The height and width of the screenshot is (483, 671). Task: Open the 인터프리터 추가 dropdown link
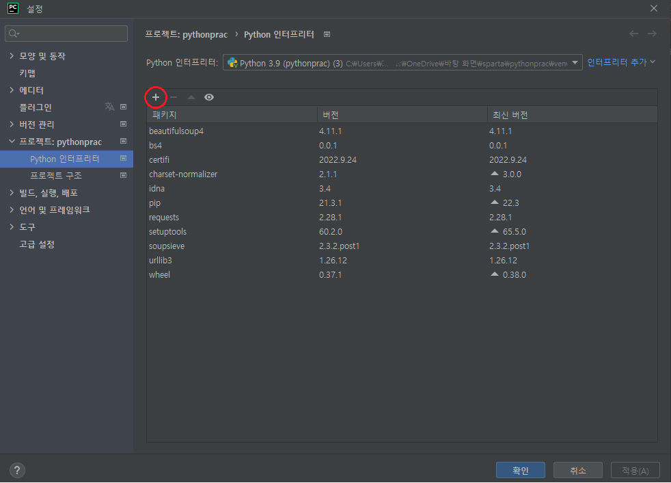621,62
